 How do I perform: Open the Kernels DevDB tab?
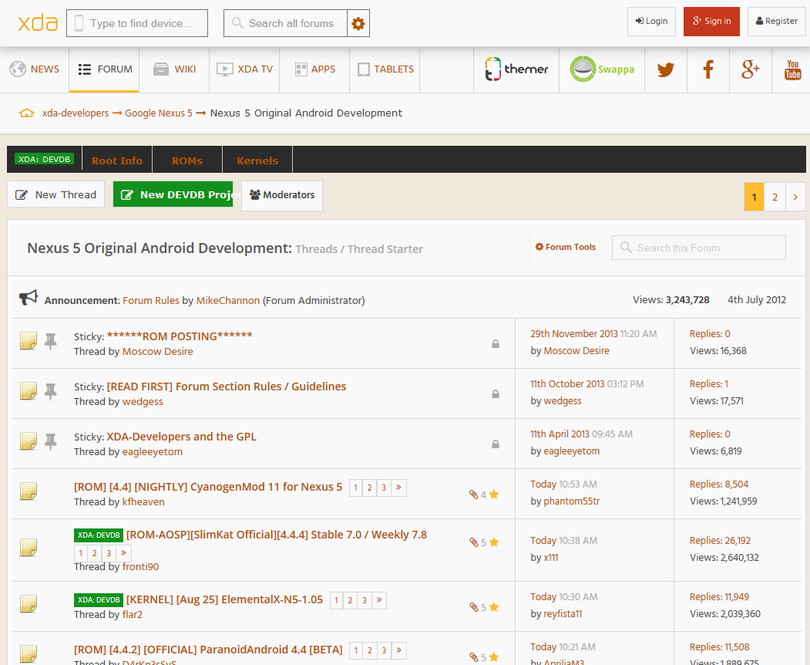click(257, 160)
